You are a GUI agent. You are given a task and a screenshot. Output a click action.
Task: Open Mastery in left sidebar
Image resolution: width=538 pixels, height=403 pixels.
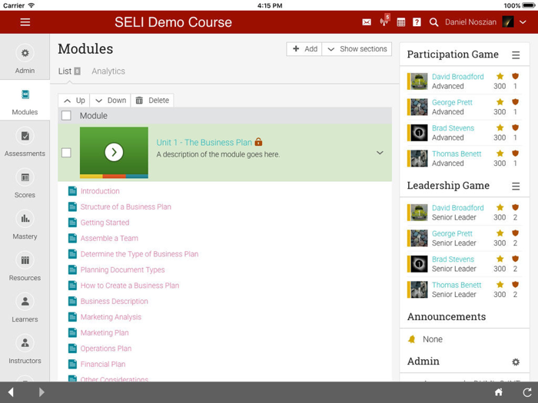point(25,225)
